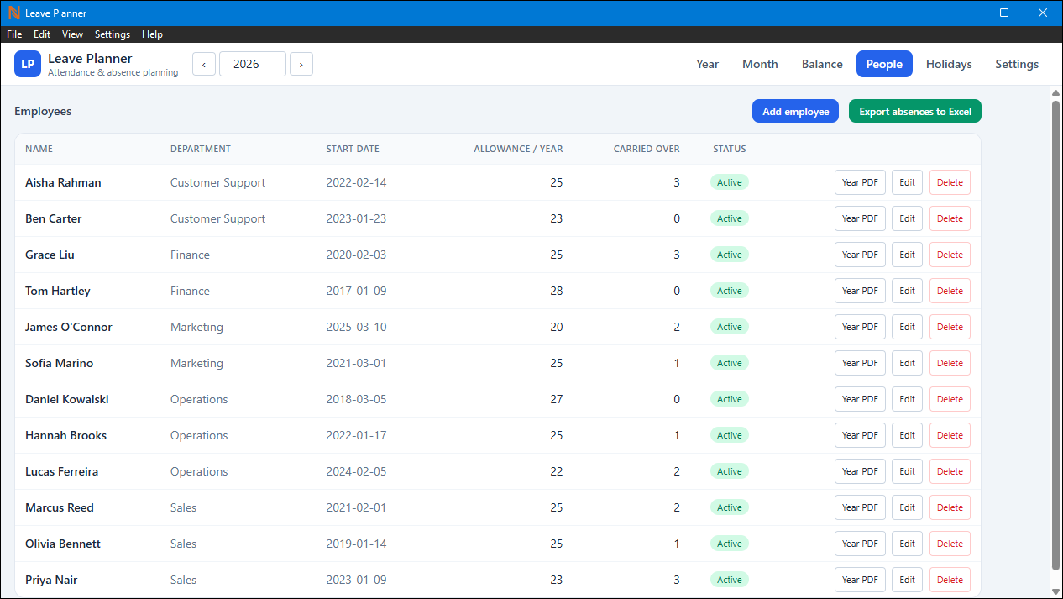Switch to the Year tab
1063x599 pixels.
(708, 64)
